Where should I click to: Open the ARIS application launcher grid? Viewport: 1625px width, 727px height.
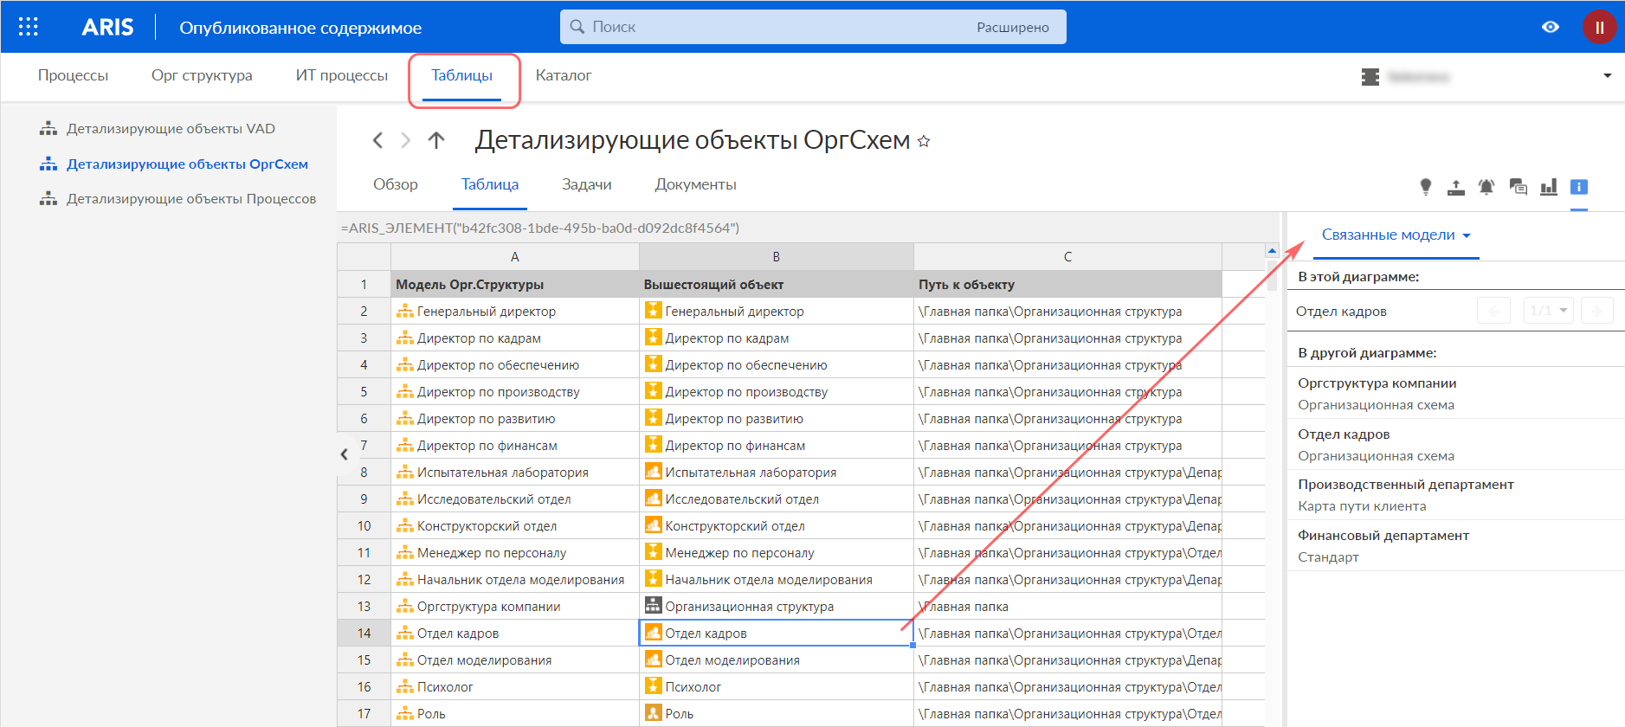tap(29, 27)
